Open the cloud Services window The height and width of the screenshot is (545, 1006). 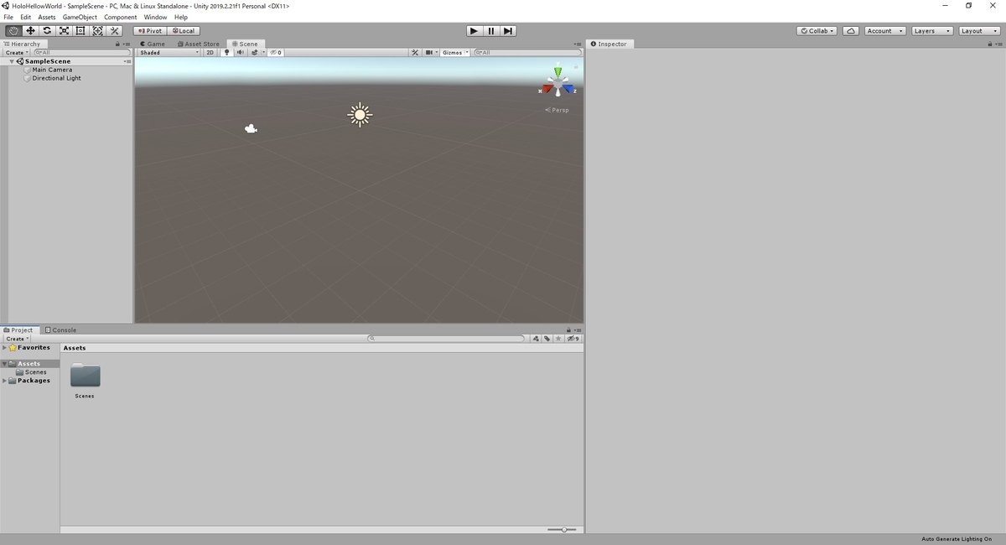click(851, 31)
